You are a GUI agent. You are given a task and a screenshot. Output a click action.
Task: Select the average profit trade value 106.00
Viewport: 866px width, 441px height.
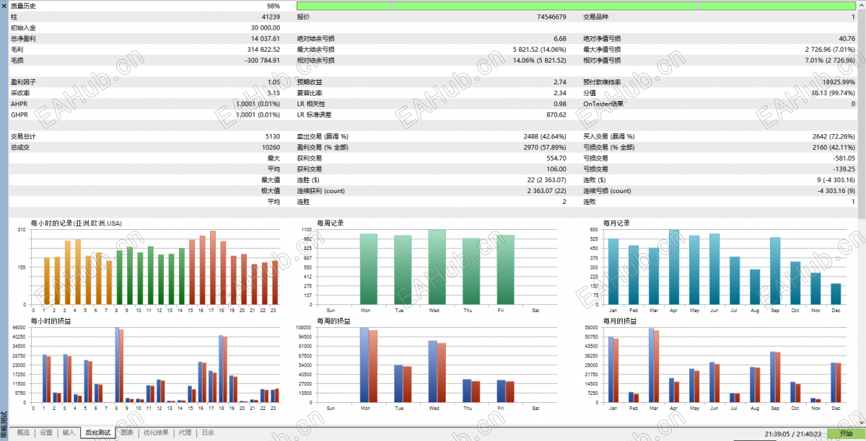[x=556, y=169]
